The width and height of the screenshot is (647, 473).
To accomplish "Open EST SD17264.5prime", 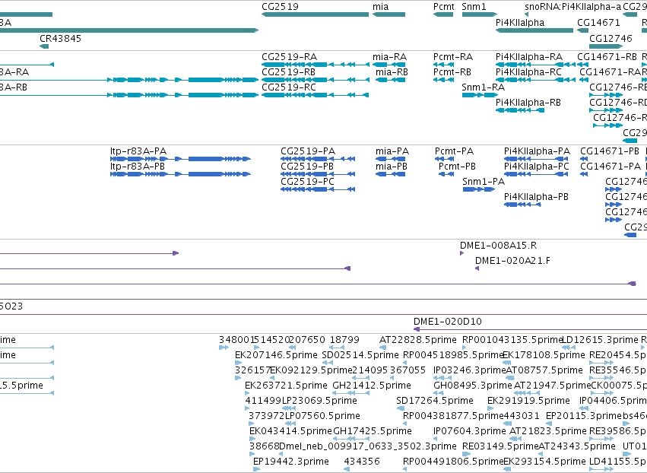I will point(434,401).
